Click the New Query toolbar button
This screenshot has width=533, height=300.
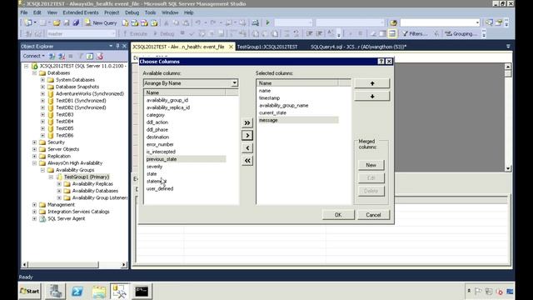coord(101,22)
